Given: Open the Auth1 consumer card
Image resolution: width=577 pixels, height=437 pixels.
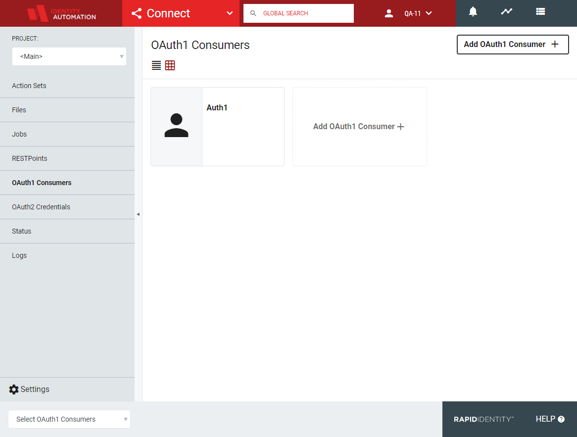Looking at the screenshot, I should point(217,127).
